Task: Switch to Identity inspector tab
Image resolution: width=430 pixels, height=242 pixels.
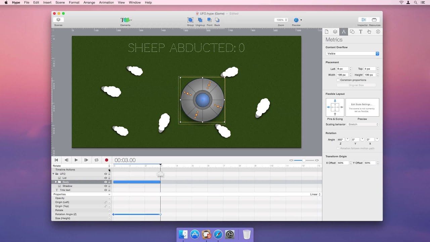Action: pyautogui.click(x=378, y=32)
